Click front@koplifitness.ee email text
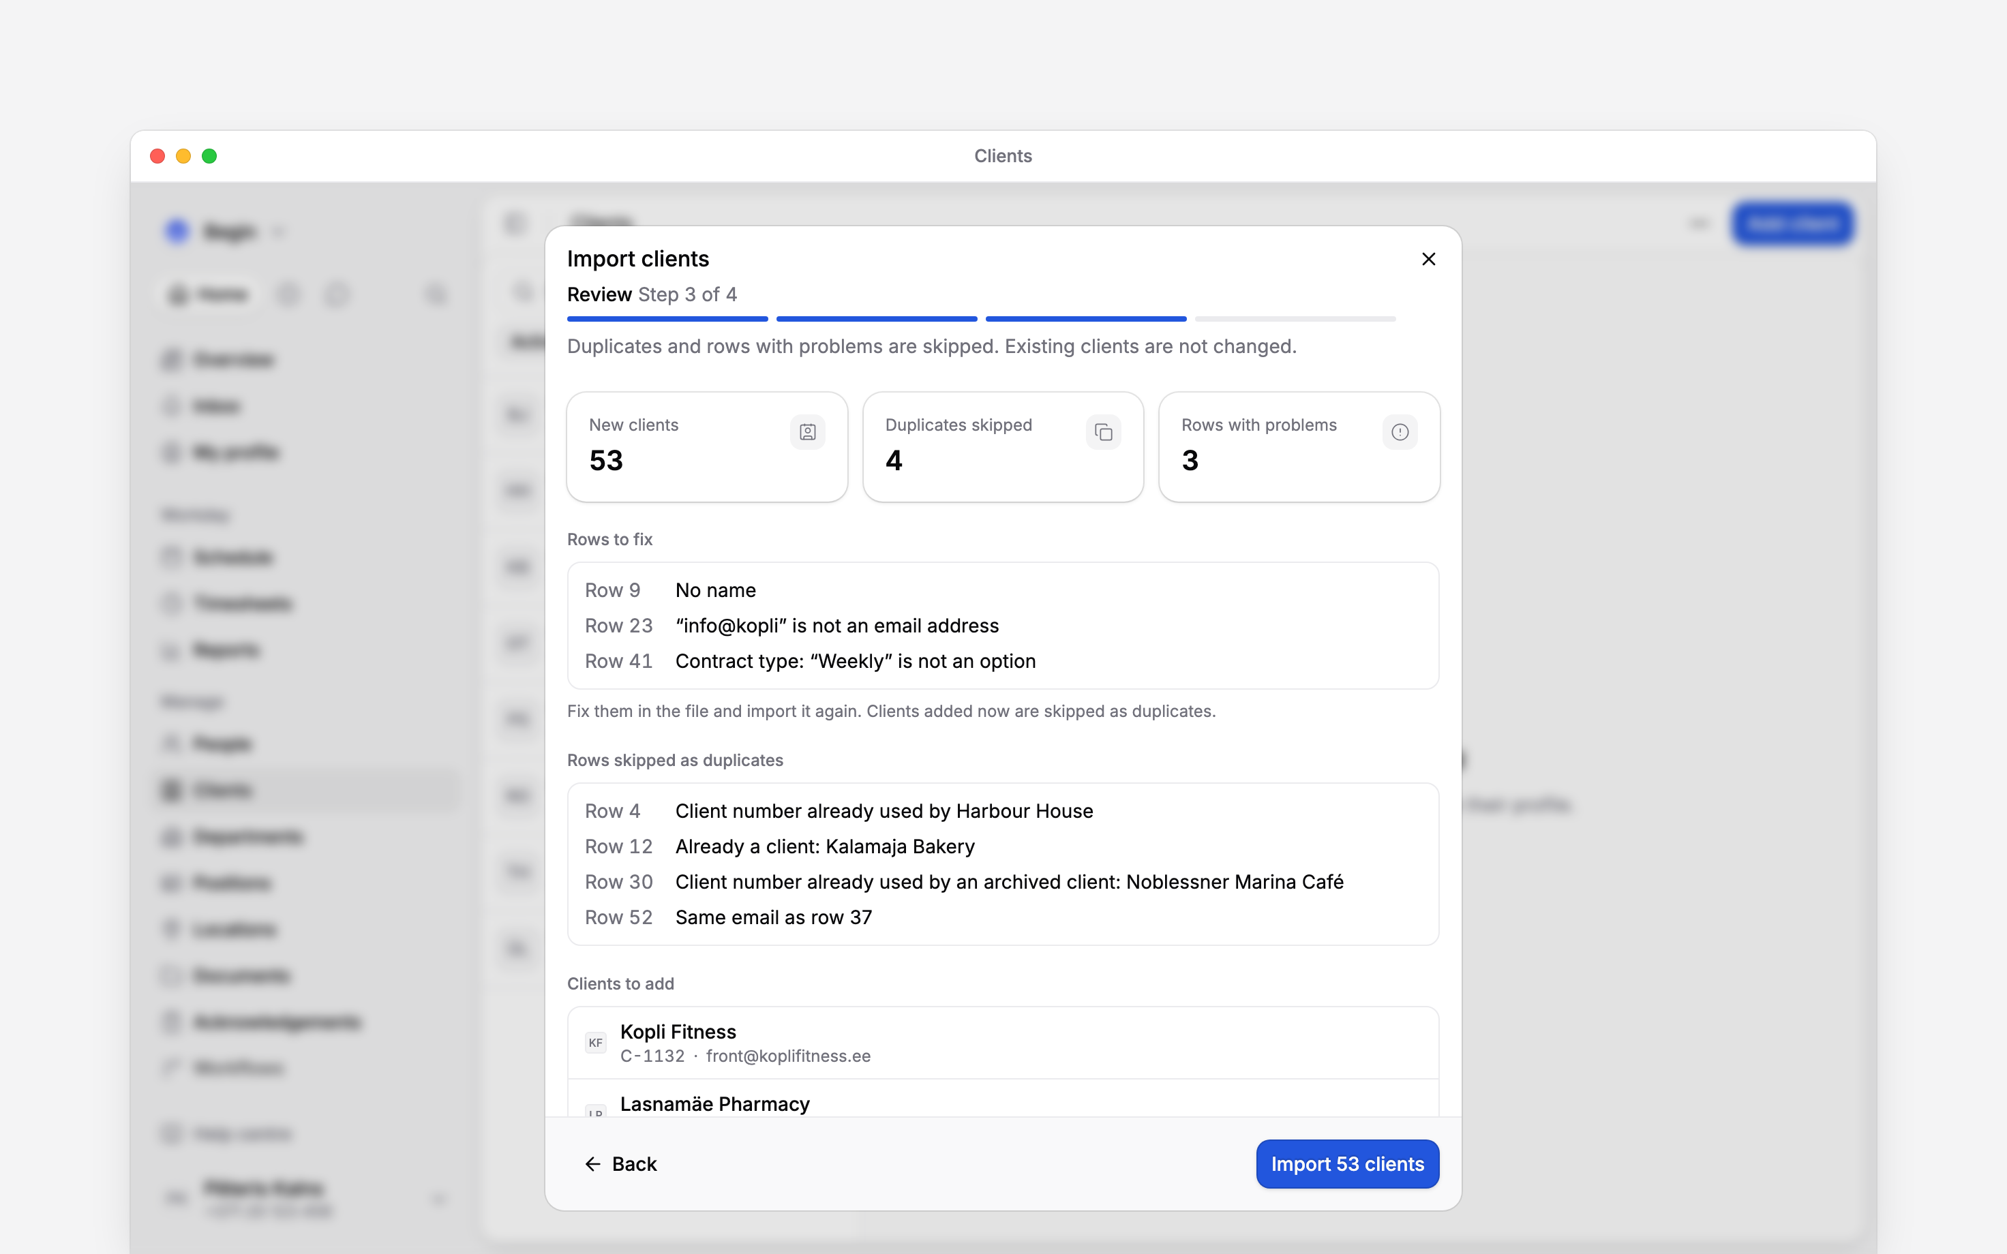2007x1254 pixels. 788,1056
